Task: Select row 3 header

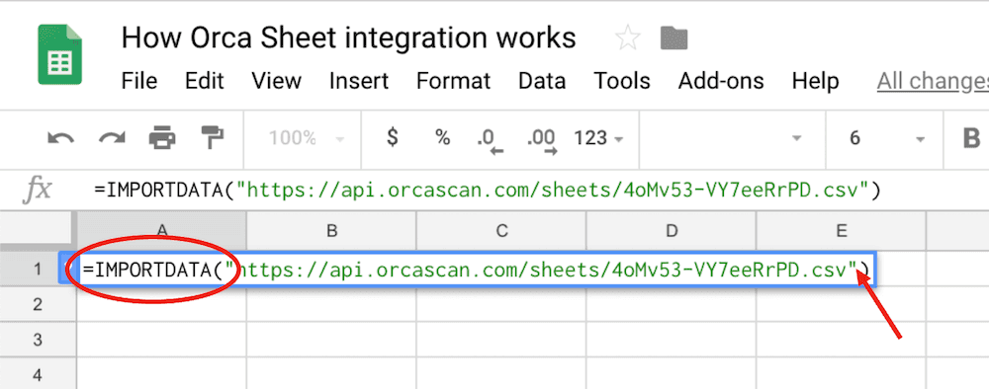Action: tap(38, 340)
